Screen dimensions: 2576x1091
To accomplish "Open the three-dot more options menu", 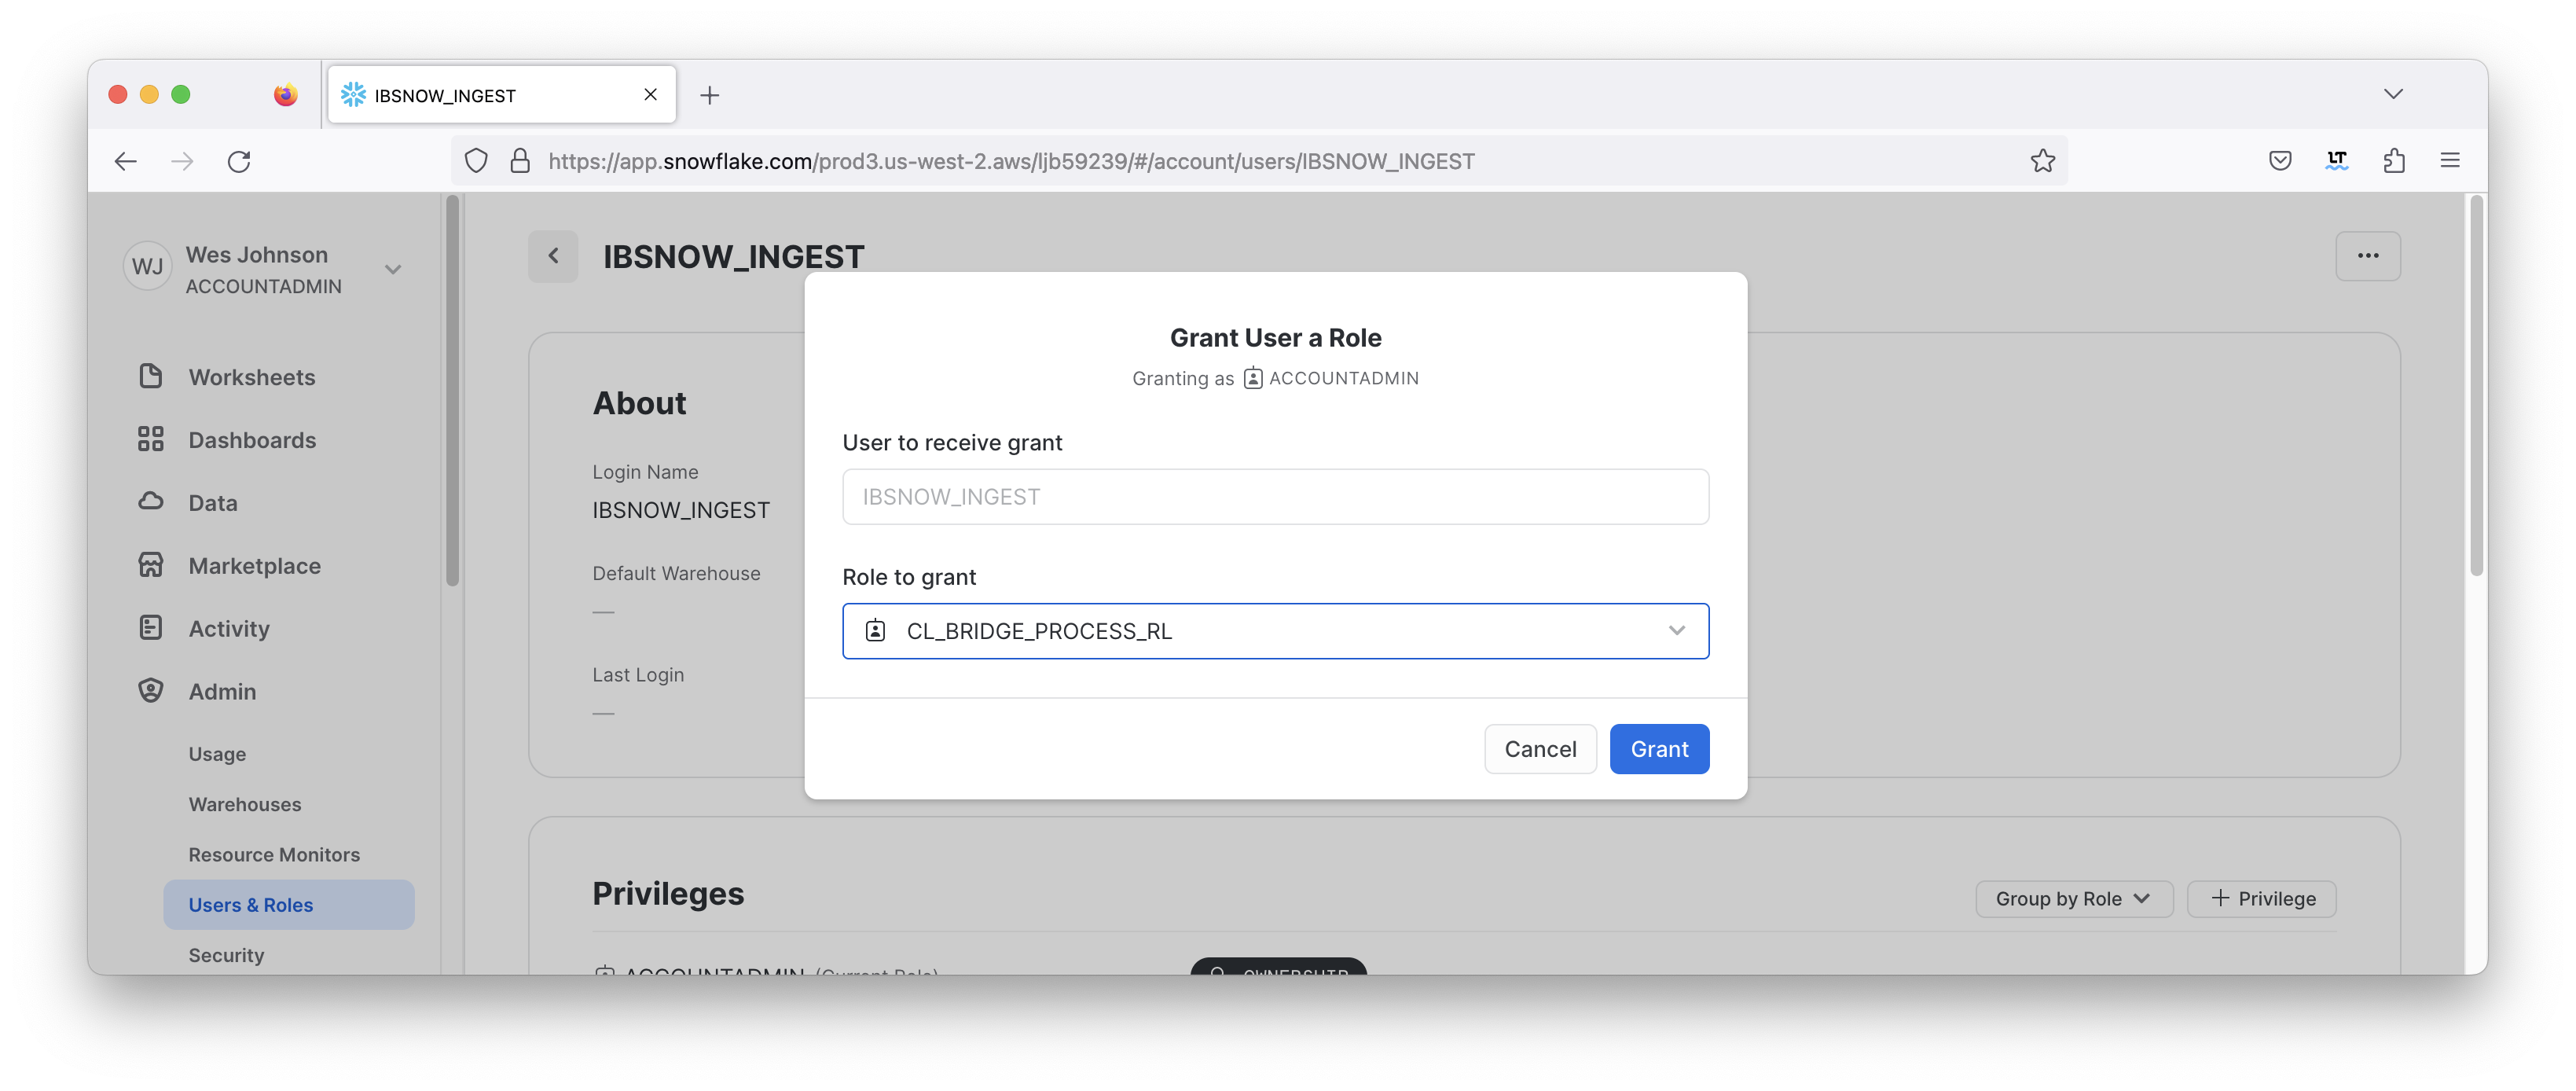I will [2367, 256].
